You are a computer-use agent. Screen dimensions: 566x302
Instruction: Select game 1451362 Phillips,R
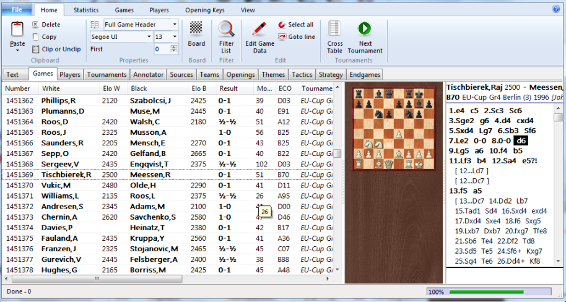pos(167,101)
